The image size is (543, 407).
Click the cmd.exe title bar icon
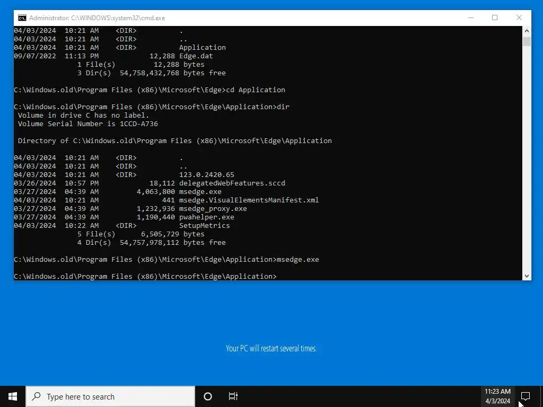(x=22, y=18)
